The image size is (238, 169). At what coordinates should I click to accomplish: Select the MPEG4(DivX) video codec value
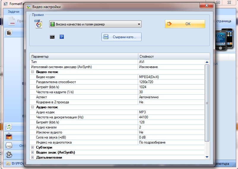point(149,77)
